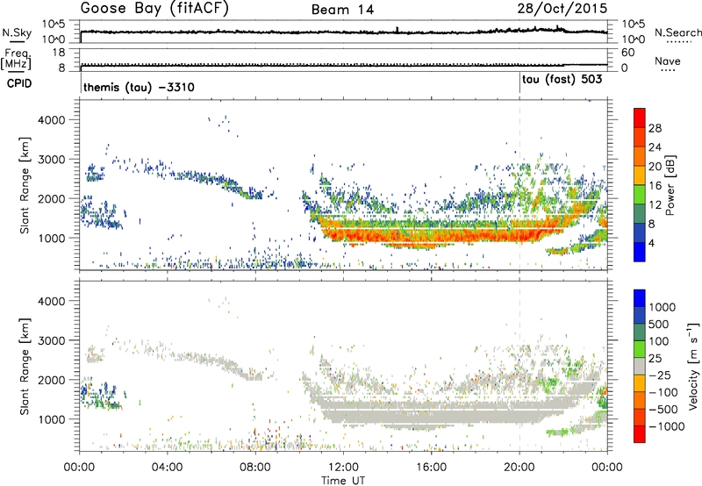Pick the bright blue bottom power color segment
Image resolution: width=702 pixels, height=486 pixels.
[x=640, y=252]
